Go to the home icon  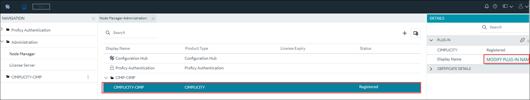click(x=24, y=7)
